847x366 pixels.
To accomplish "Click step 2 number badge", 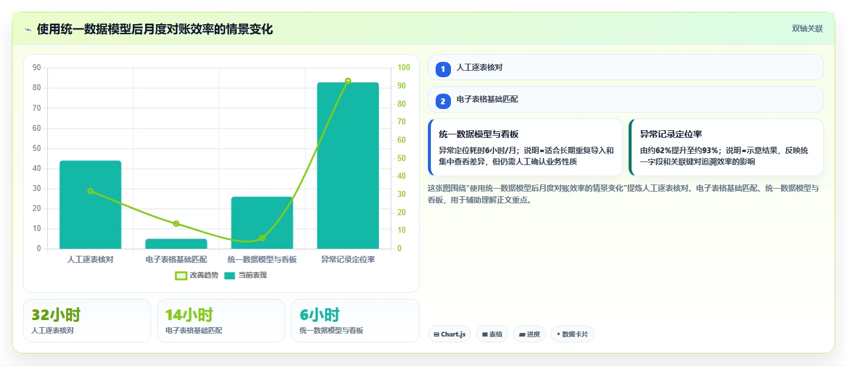I will click(x=443, y=101).
